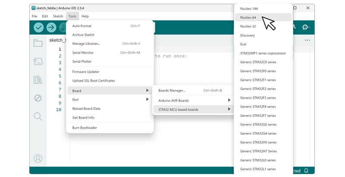Open the Sketchbook folder icon in sidebar
The height and width of the screenshot is (177, 345).
[x=38, y=43]
